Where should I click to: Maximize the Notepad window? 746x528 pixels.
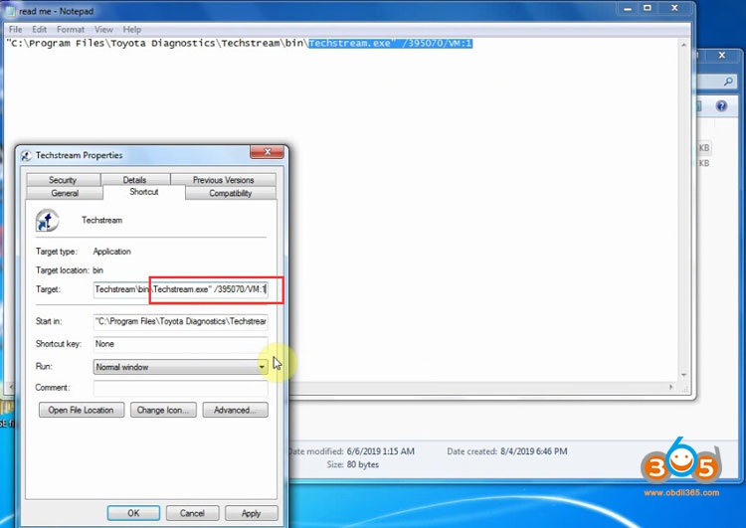pos(648,8)
